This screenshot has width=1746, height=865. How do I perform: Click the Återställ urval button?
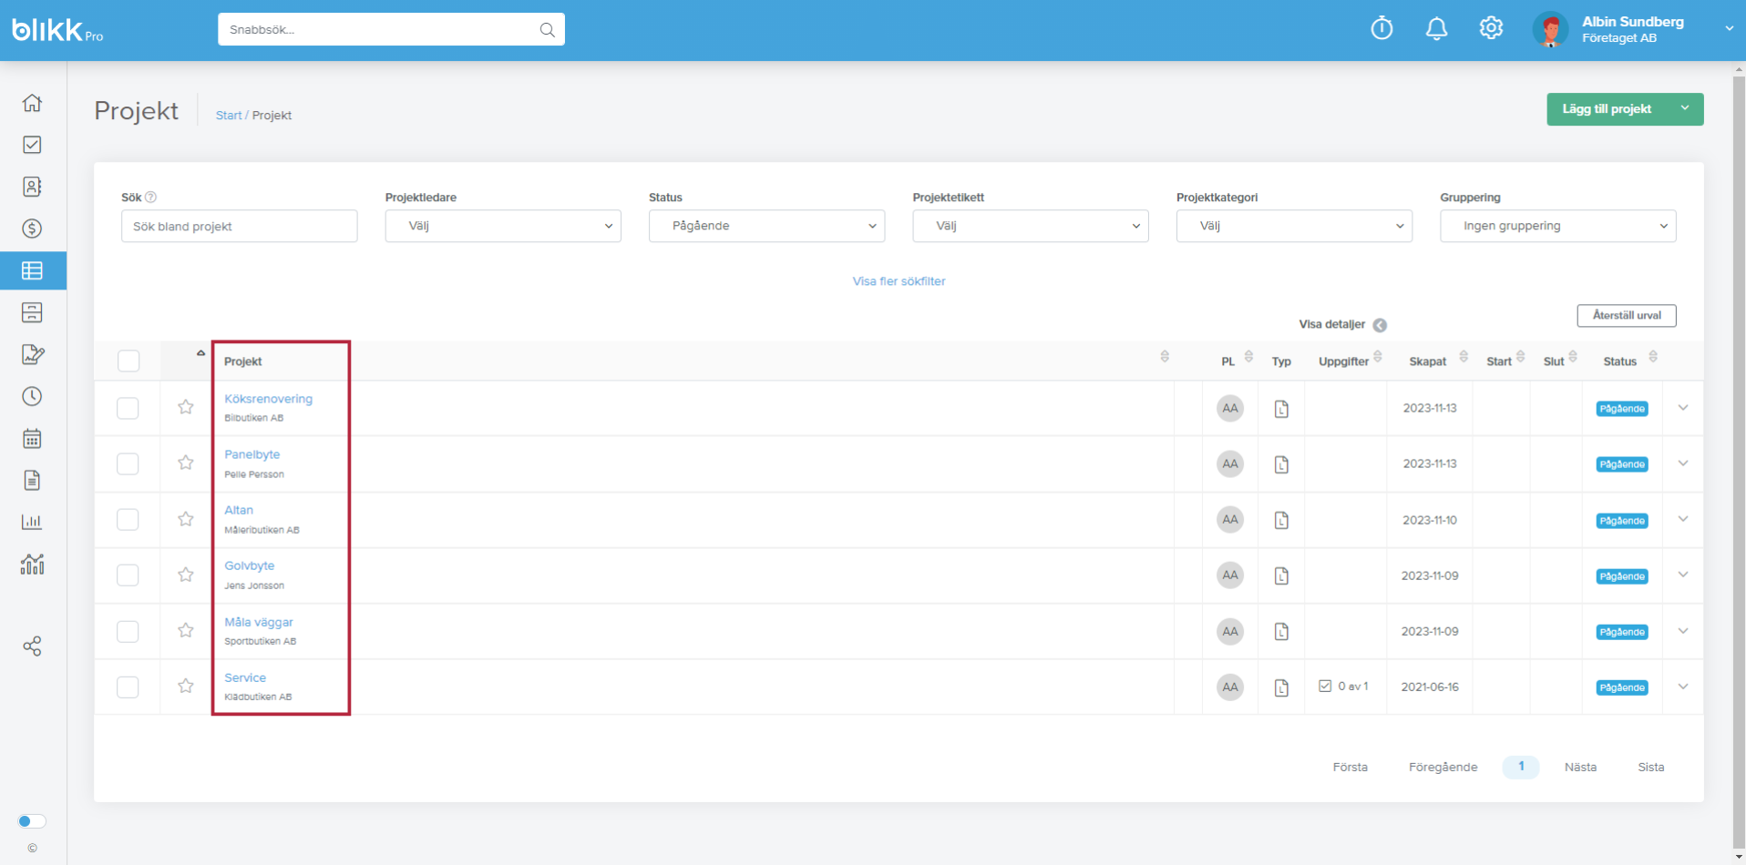click(1627, 315)
